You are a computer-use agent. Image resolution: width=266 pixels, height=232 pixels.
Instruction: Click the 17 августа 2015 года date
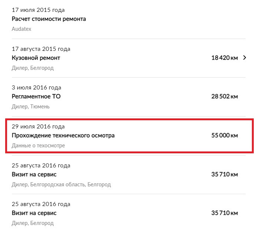click(x=41, y=49)
